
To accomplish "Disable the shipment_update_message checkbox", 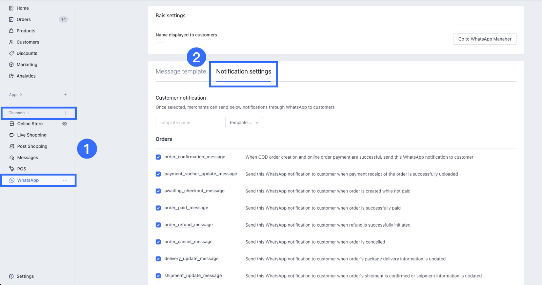I will (x=158, y=276).
